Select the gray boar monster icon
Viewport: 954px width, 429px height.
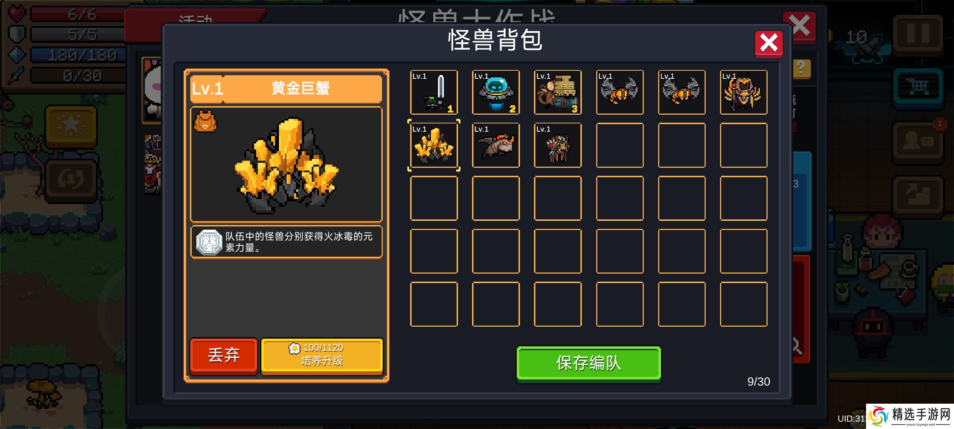click(496, 145)
